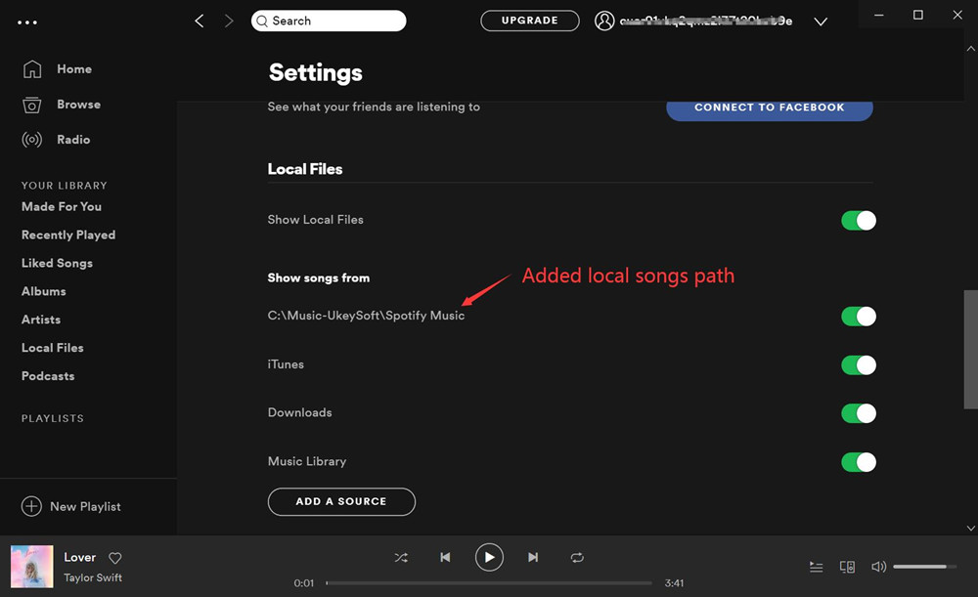Select Liked Songs in sidebar

pos(57,263)
